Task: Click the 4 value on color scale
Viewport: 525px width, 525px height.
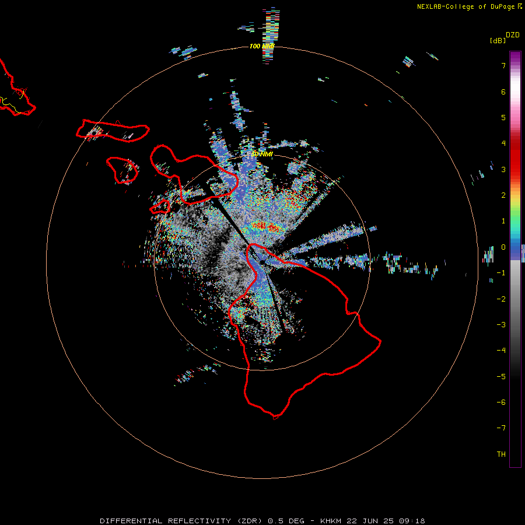Action: point(503,143)
